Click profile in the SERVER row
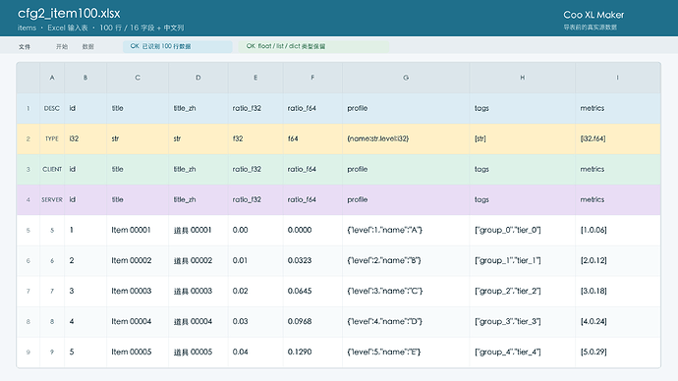Image resolution: width=678 pixels, height=381 pixels. point(406,200)
